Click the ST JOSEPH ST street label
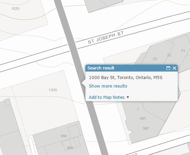Image resolution: width=190 pixels, height=155 pixels. (106, 37)
